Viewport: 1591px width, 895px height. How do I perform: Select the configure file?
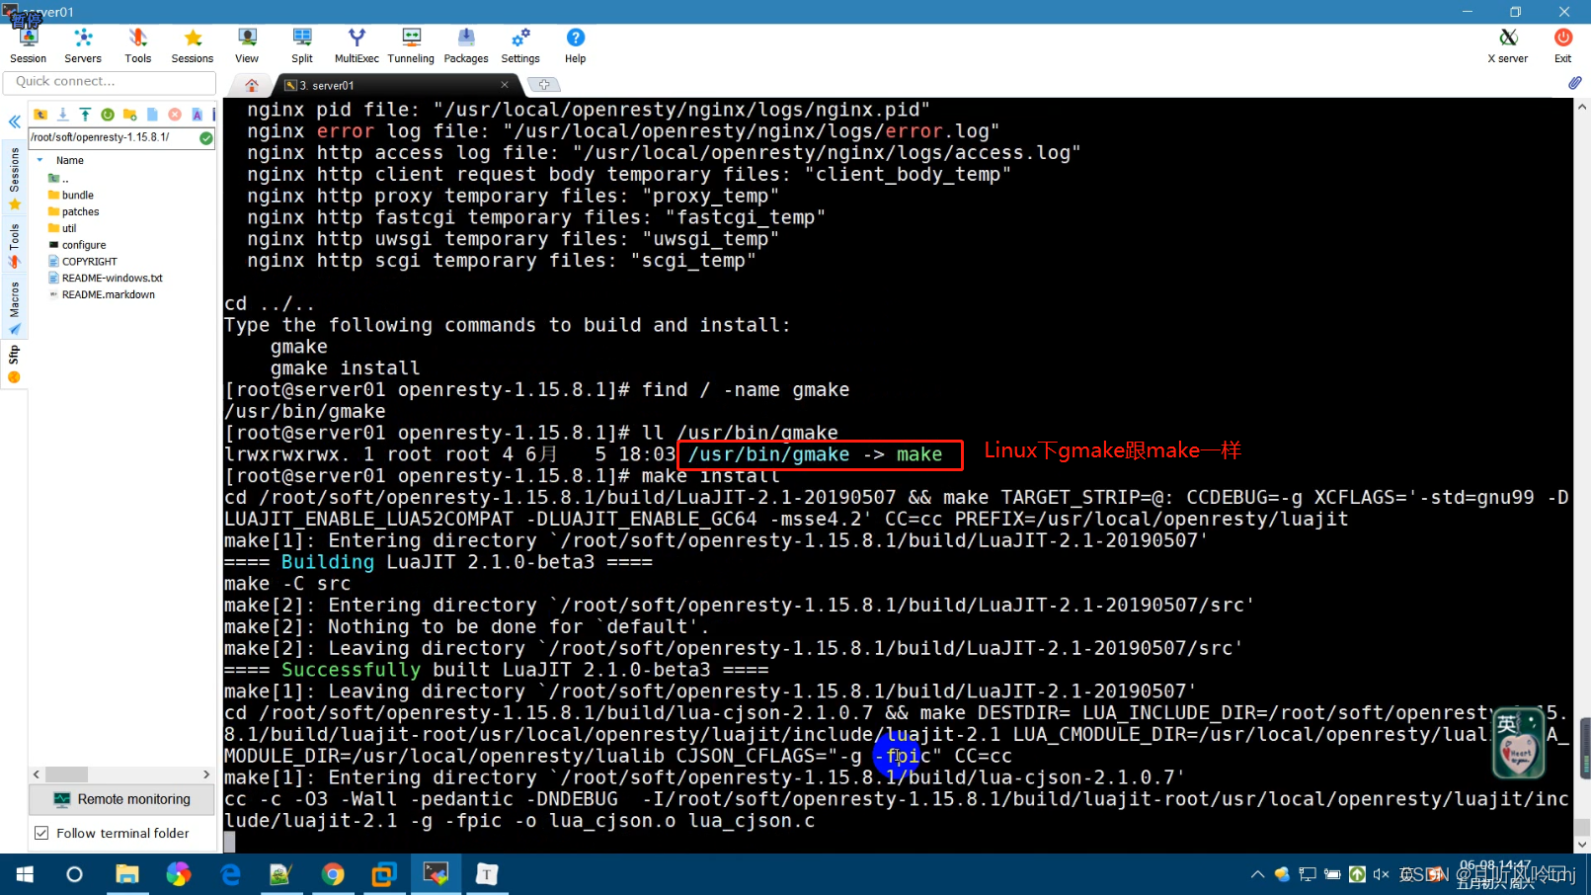click(x=77, y=245)
